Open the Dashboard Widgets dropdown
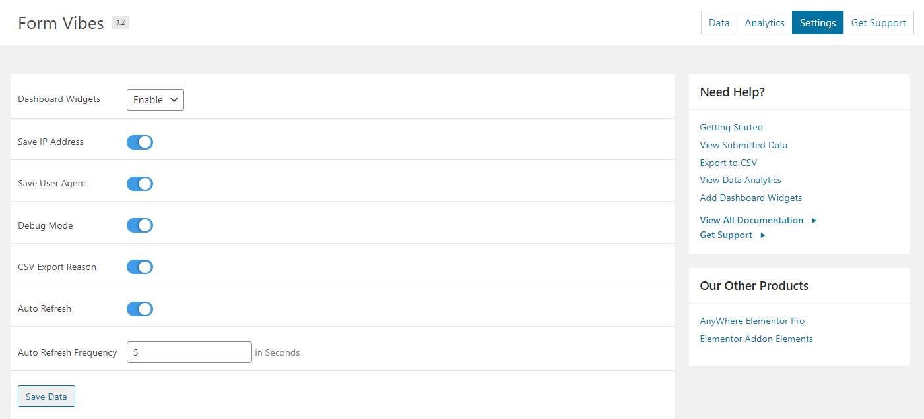 155,99
